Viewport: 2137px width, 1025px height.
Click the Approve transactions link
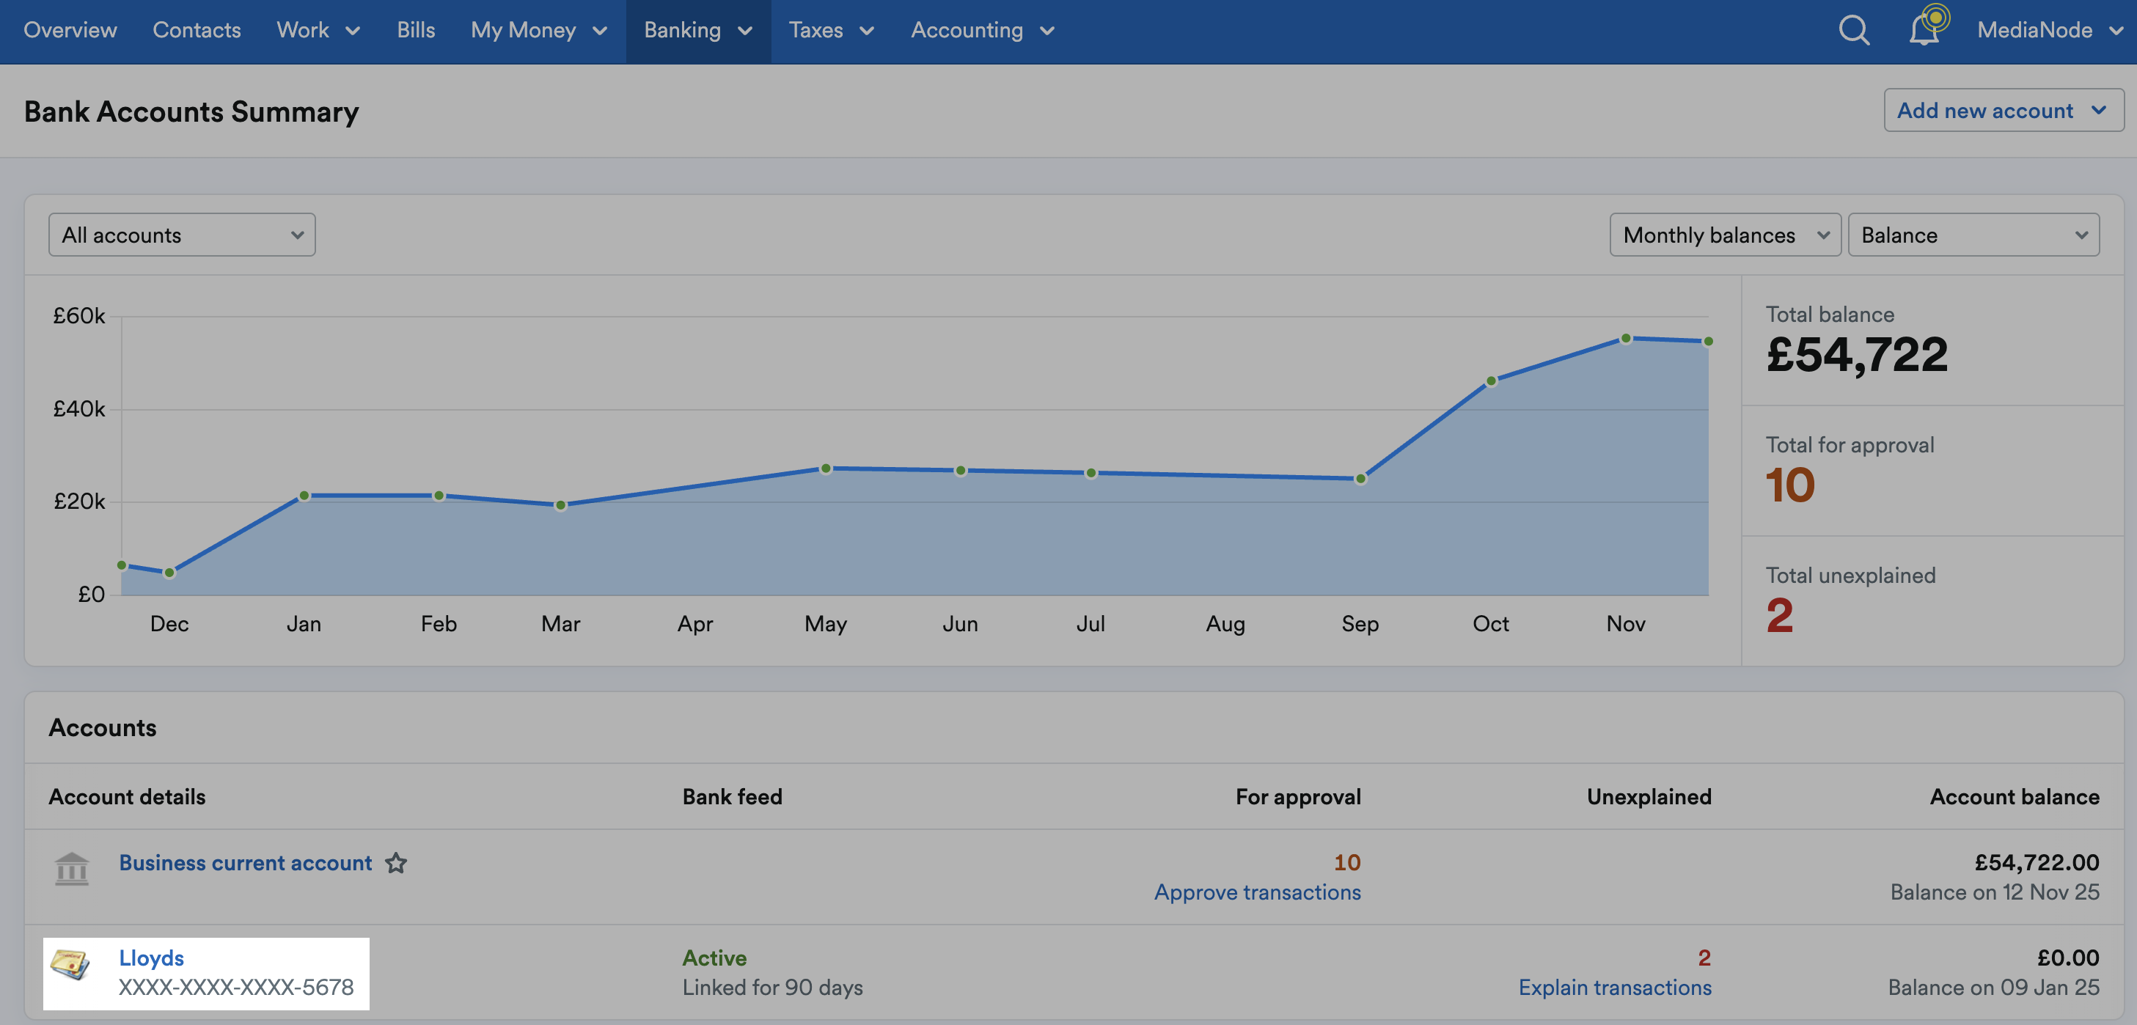tap(1257, 892)
